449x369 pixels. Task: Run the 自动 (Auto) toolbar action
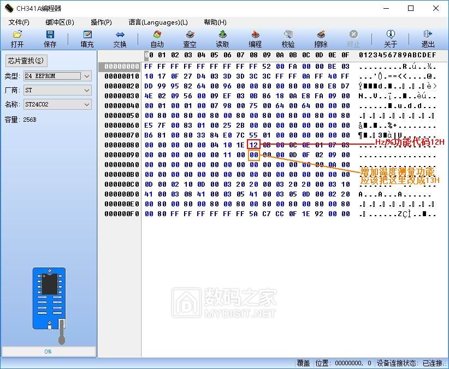157,39
